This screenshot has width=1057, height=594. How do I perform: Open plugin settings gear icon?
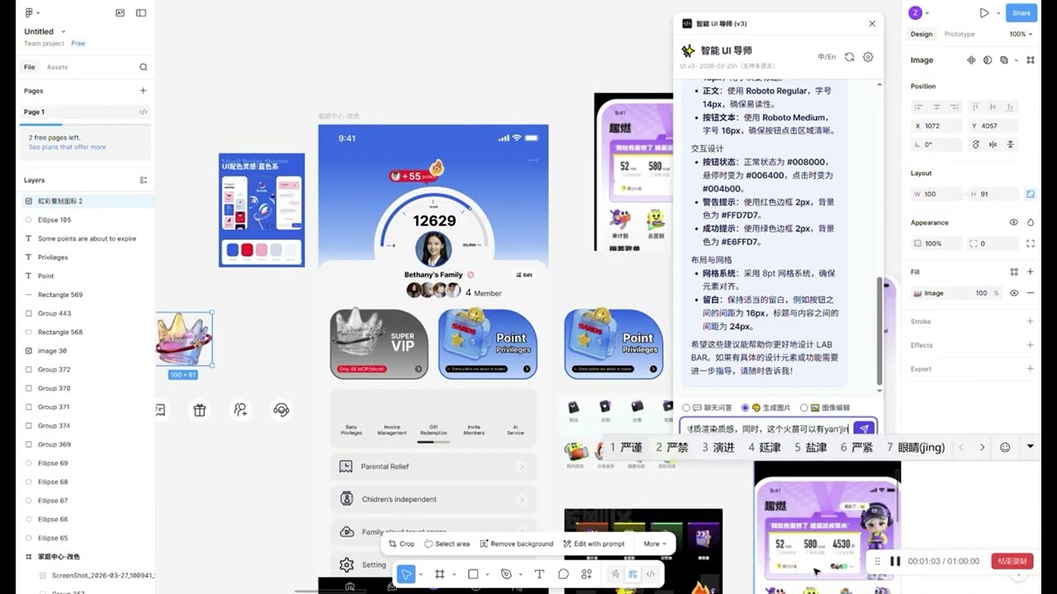[x=868, y=57]
